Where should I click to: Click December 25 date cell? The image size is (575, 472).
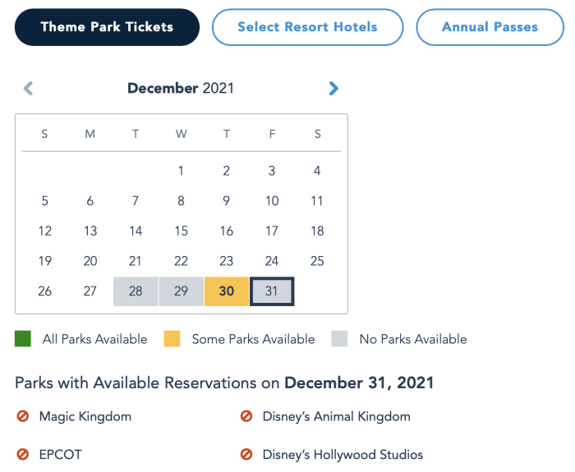pyautogui.click(x=317, y=261)
